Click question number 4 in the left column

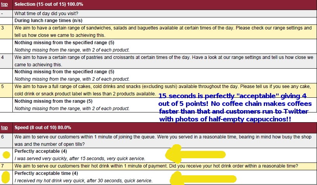click(x=3, y=57)
